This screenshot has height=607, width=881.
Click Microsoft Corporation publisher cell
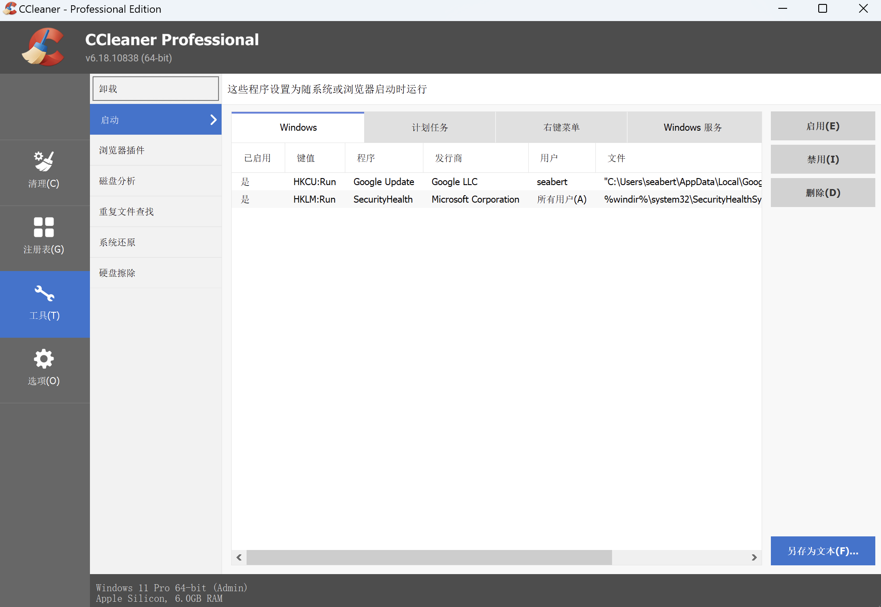click(x=476, y=199)
